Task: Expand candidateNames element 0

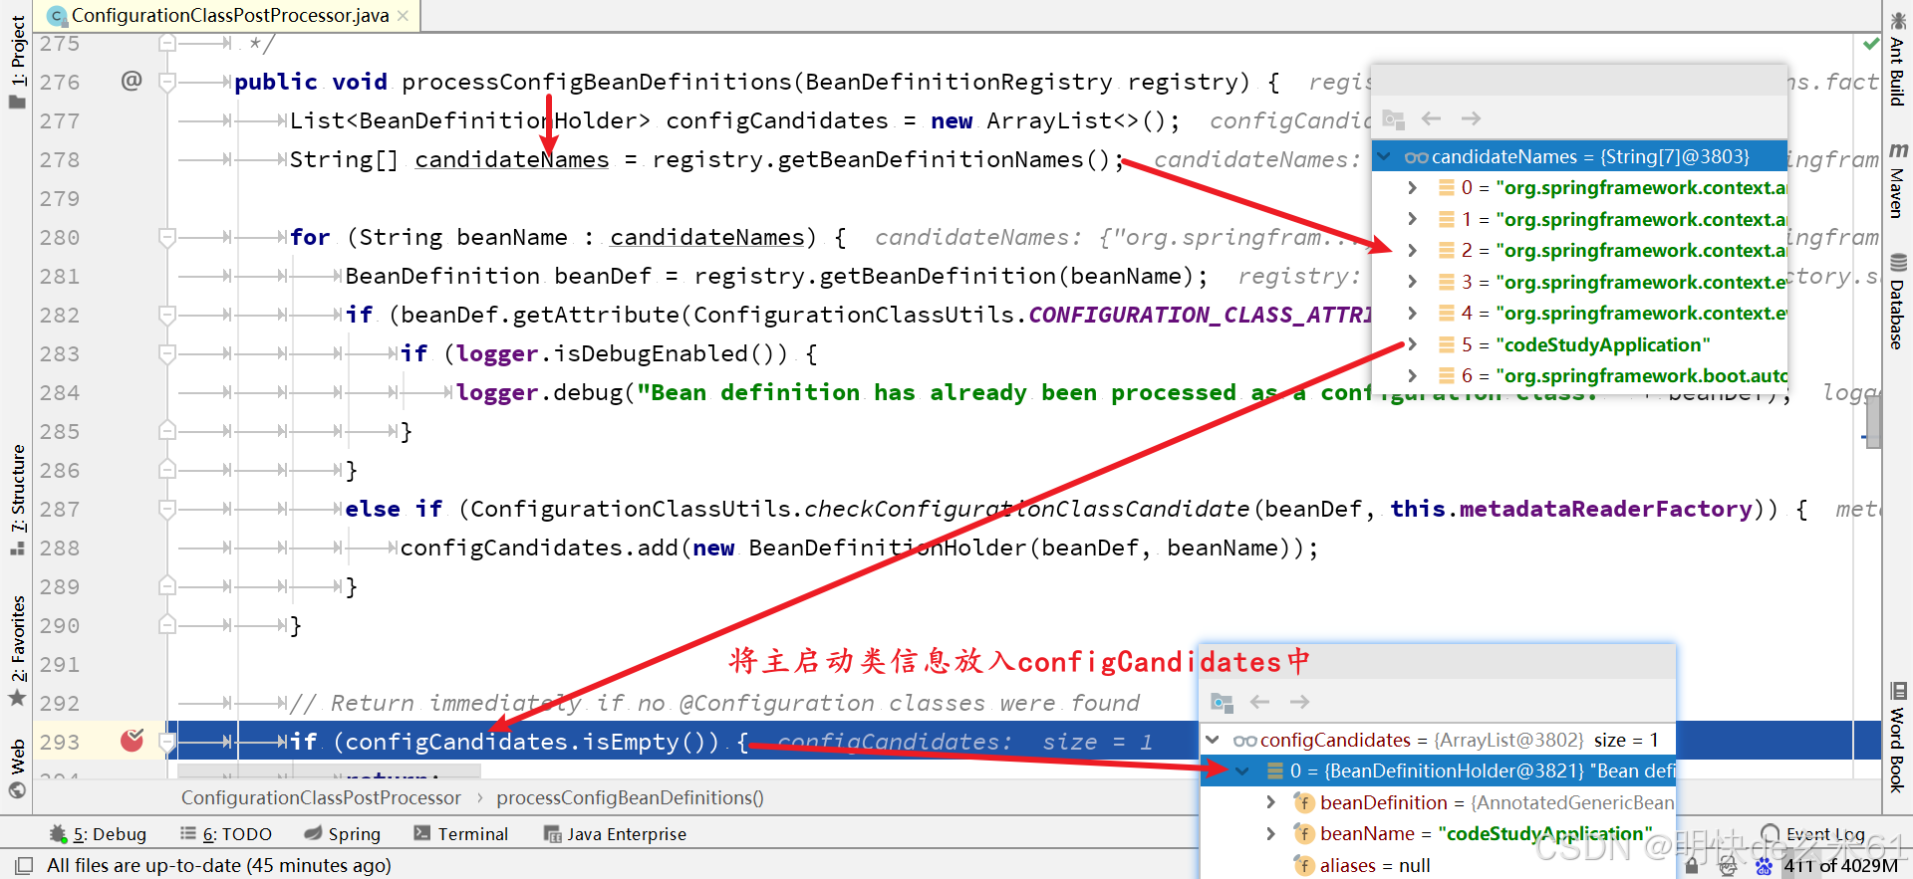Action: [x=1412, y=187]
